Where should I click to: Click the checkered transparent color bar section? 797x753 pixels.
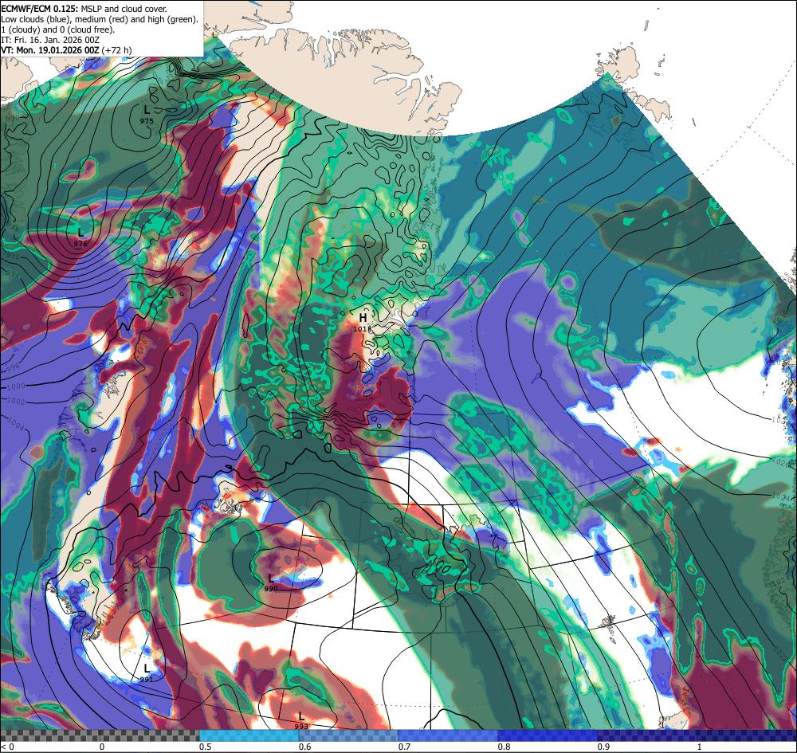[100, 735]
